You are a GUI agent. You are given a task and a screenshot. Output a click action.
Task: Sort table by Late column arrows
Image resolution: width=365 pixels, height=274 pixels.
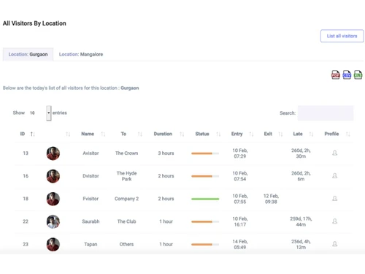(x=311, y=134)
